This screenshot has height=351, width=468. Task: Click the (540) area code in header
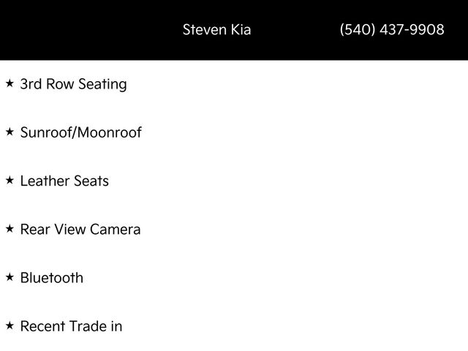click(x=358, y=30)
